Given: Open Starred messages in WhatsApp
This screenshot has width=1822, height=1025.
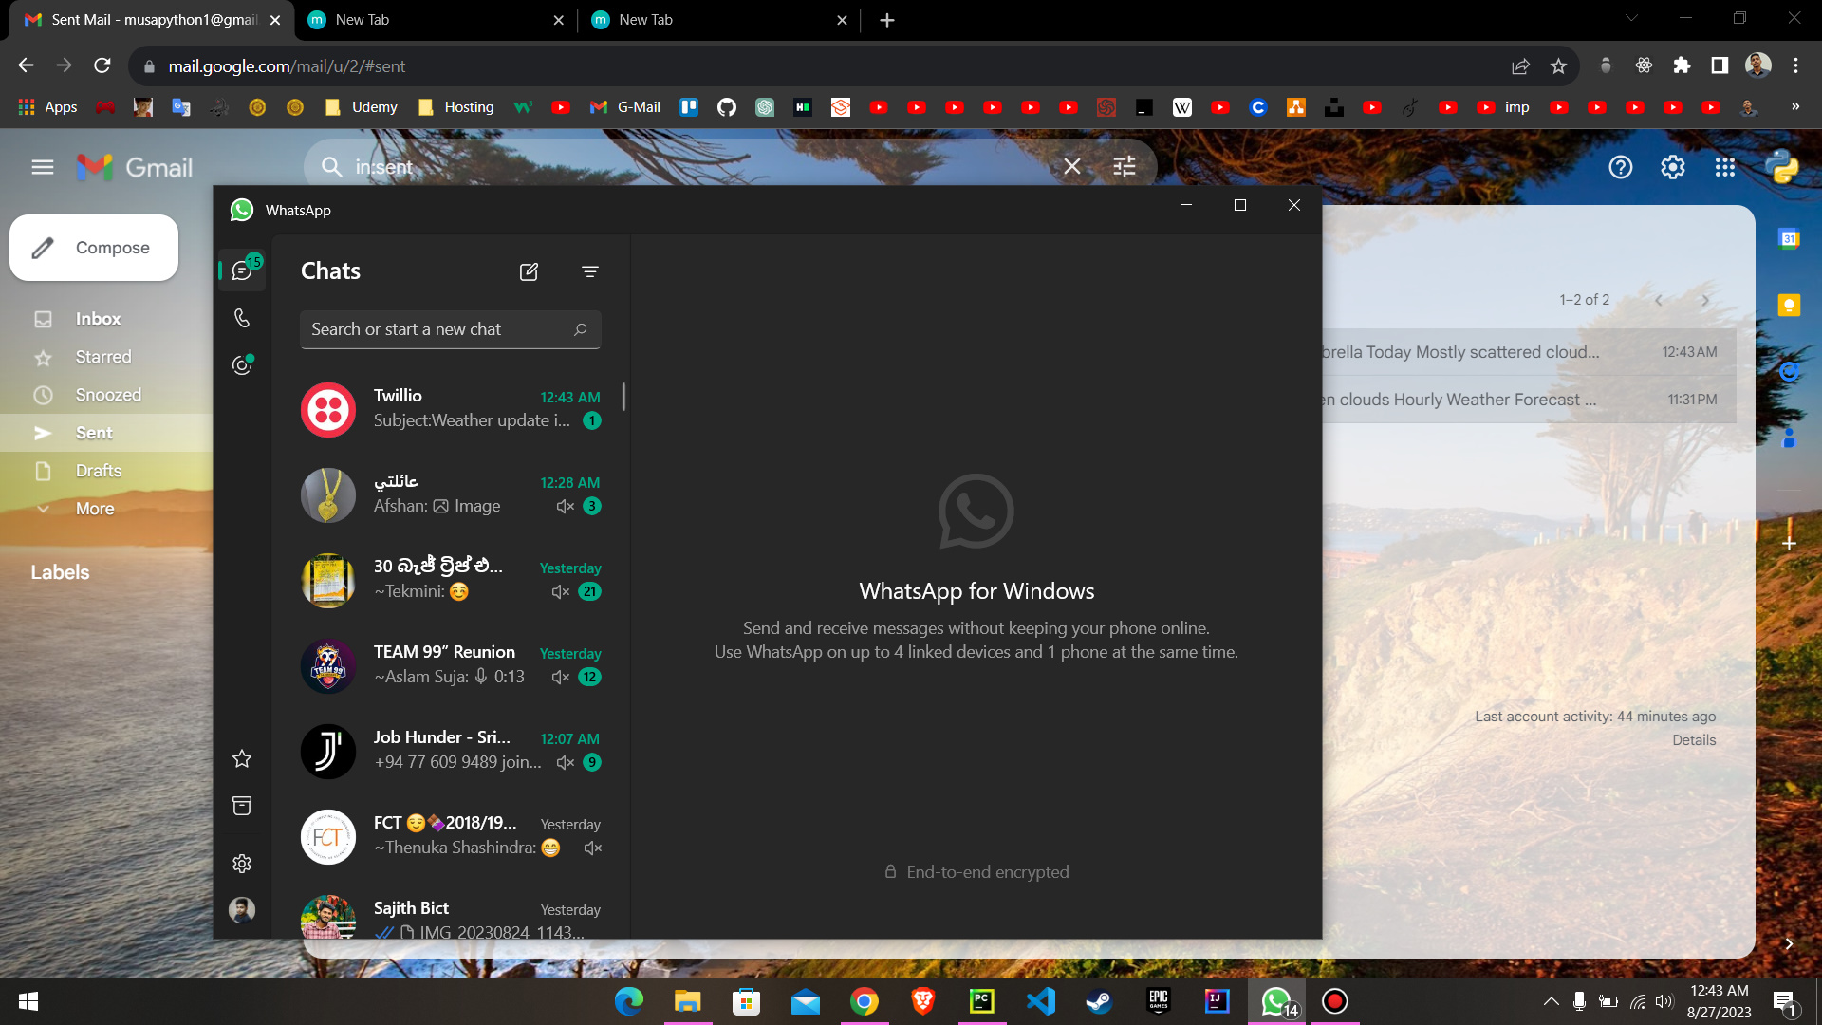Looking at the screenshot, I should [241, 758].
